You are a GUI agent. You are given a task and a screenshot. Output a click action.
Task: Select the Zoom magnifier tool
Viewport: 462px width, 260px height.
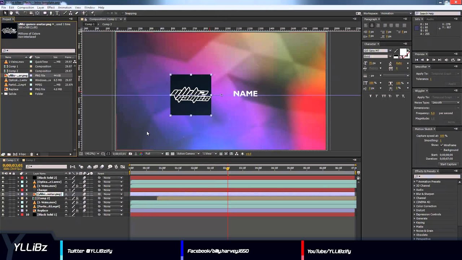(x=17, y=13)
